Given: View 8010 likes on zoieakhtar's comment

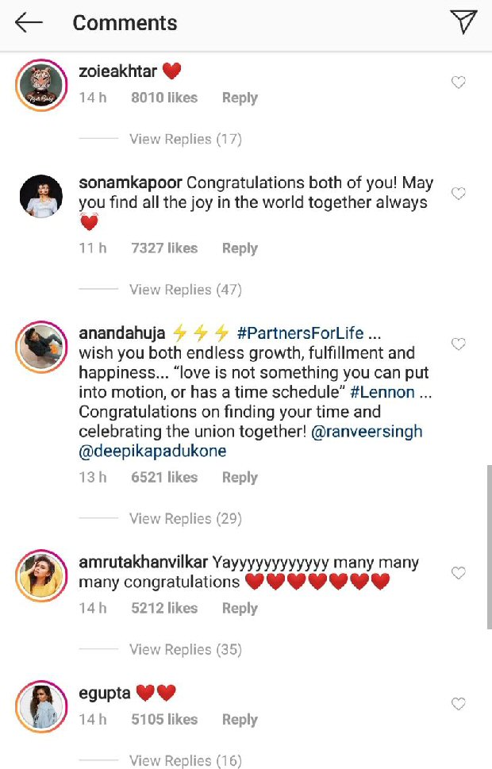Looking at the screenshot, I should point(164,98).
